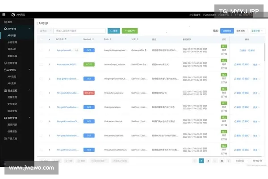Open the 全字段 field filter dropdown

point(45,31)
